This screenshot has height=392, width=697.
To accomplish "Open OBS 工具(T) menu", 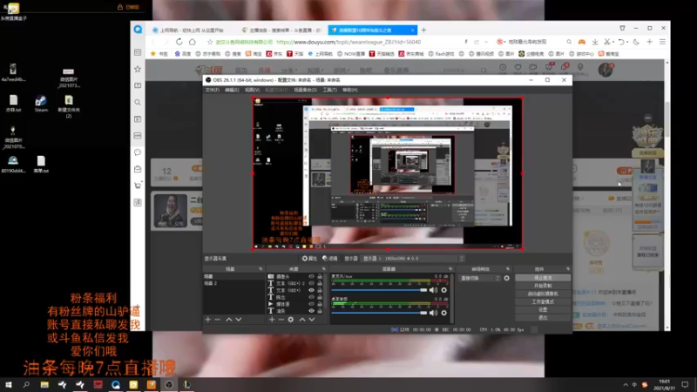I will point(329,90).
